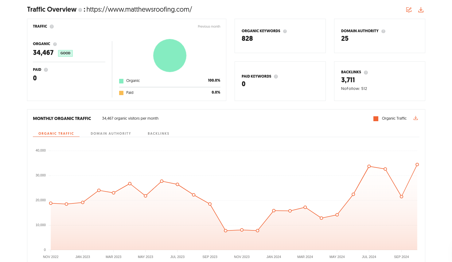Viewport: 452px width, 262px height.
Task: Open help icon next to PAID label
Action: pos(46,70)
